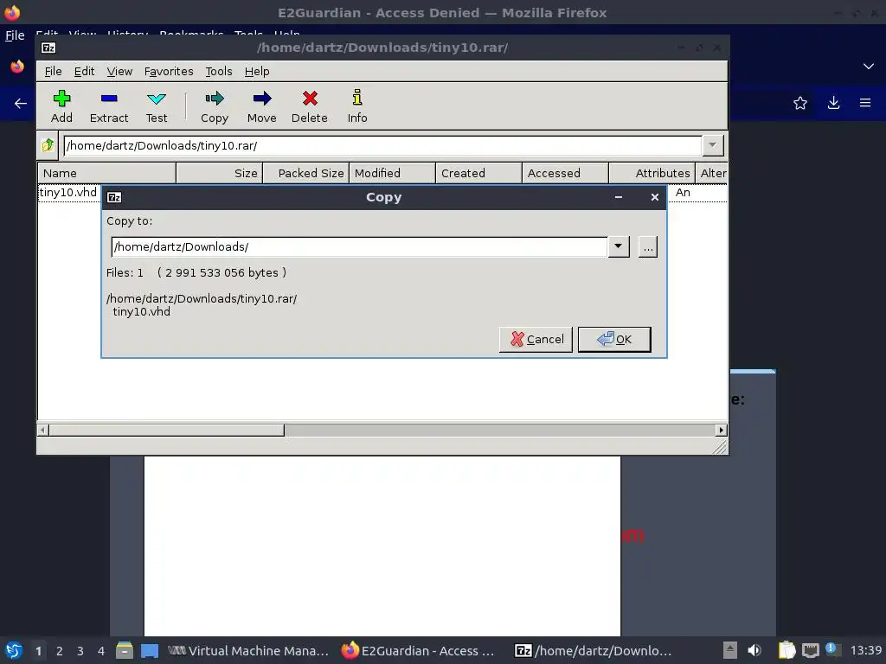
Task: Go up one folder level icon
Action: [48, 145]
